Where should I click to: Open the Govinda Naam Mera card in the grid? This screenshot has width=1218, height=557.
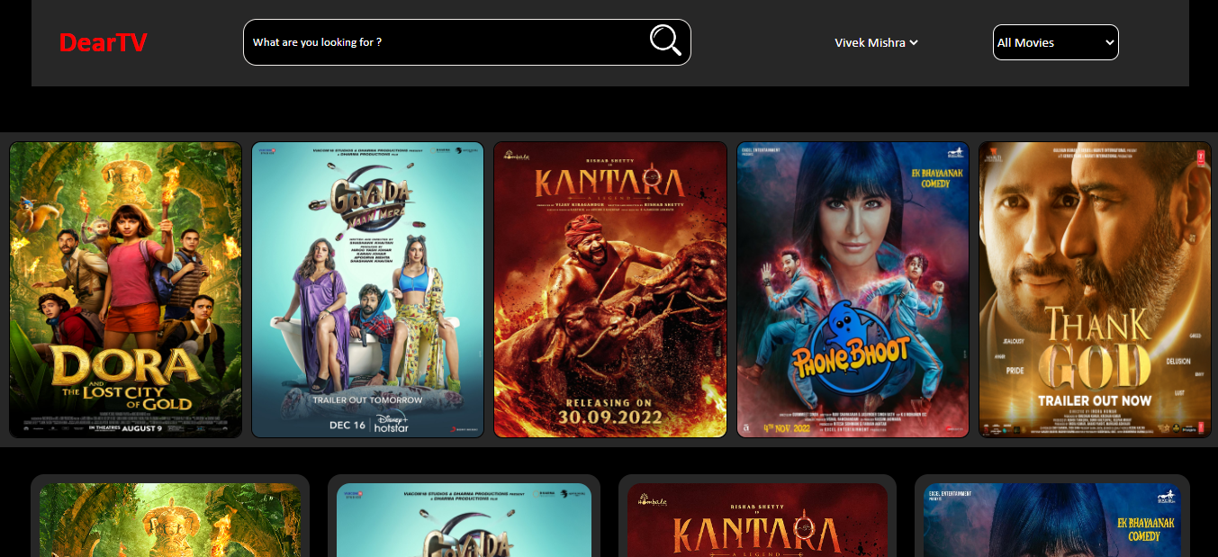pos(464,517)
